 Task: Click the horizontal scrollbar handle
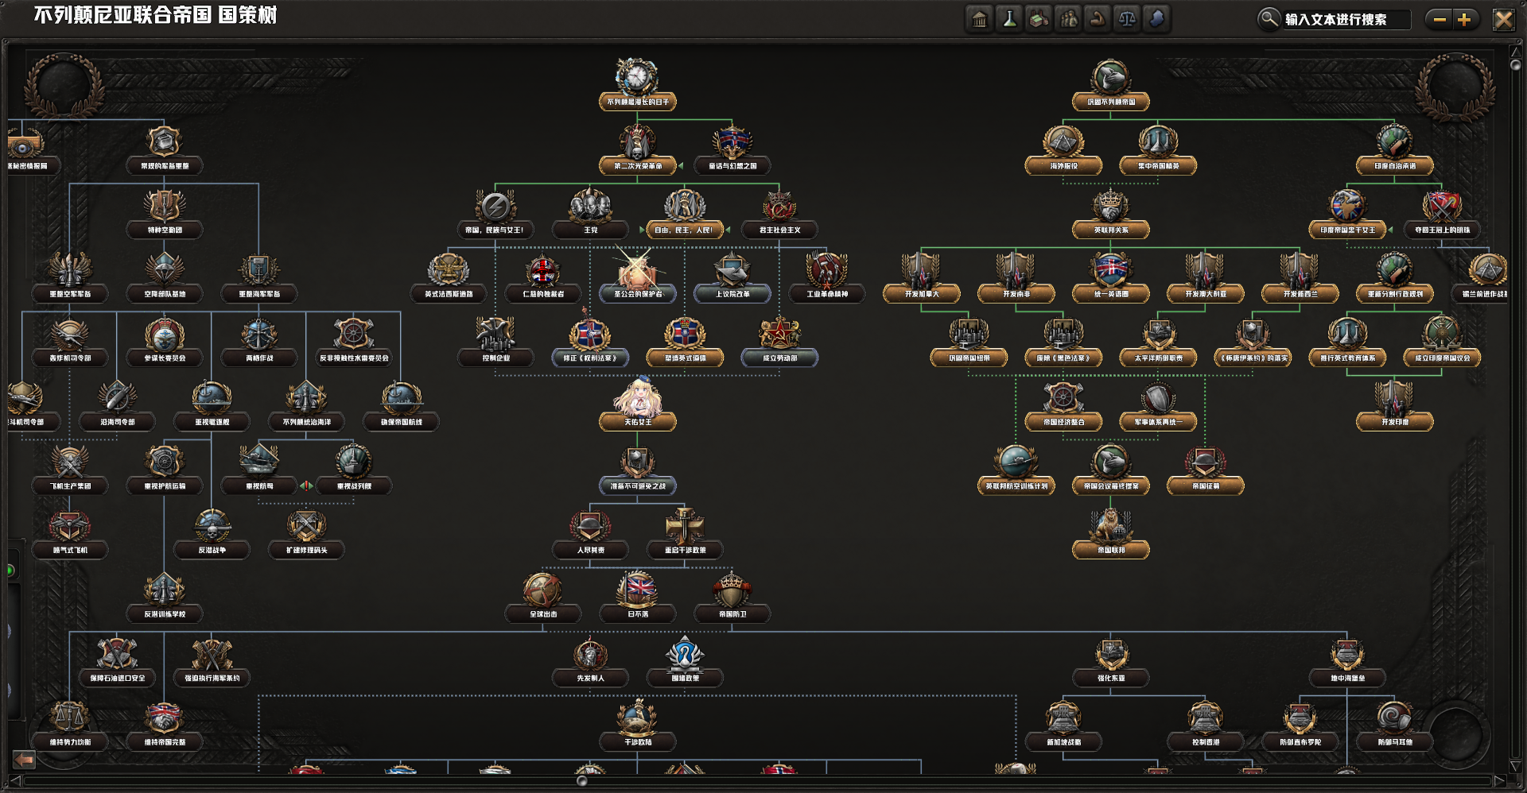(581, 781)
